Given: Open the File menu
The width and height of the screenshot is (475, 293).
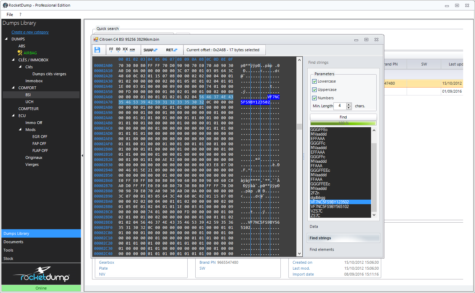Looking at the screenshot, I should [10, 15].
